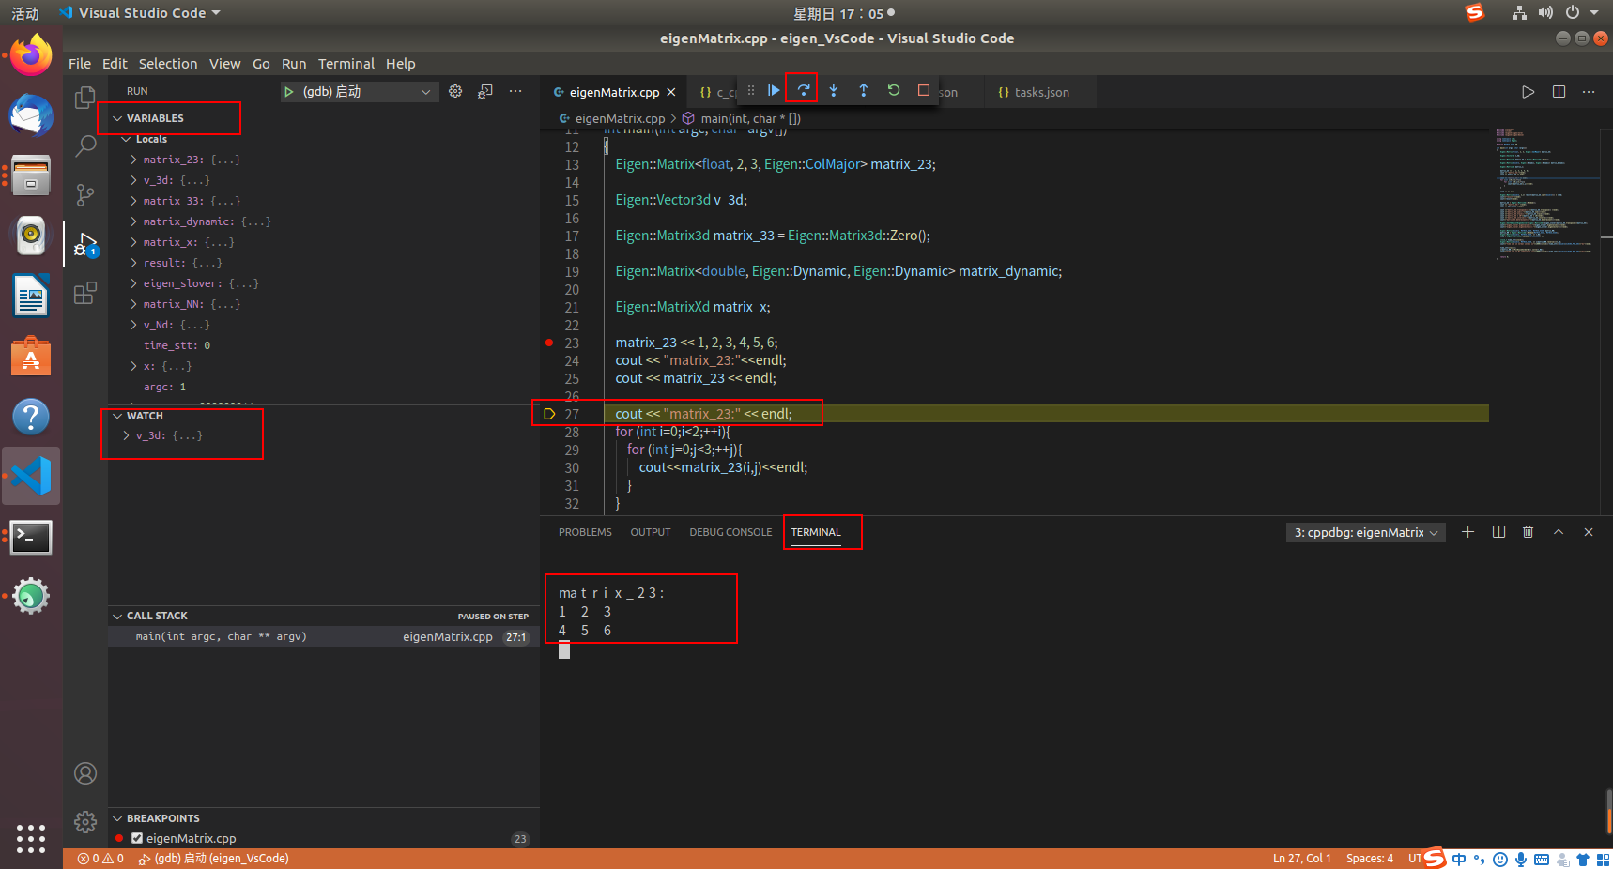Open the Extensions view
The height and width of the screenshot is (869, 1613).
click(x=85, y=293)
